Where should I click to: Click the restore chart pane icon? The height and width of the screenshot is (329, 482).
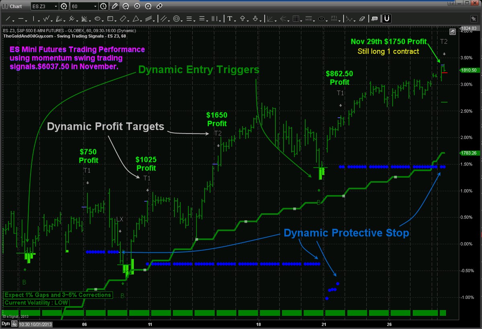[x=452, y=32]
